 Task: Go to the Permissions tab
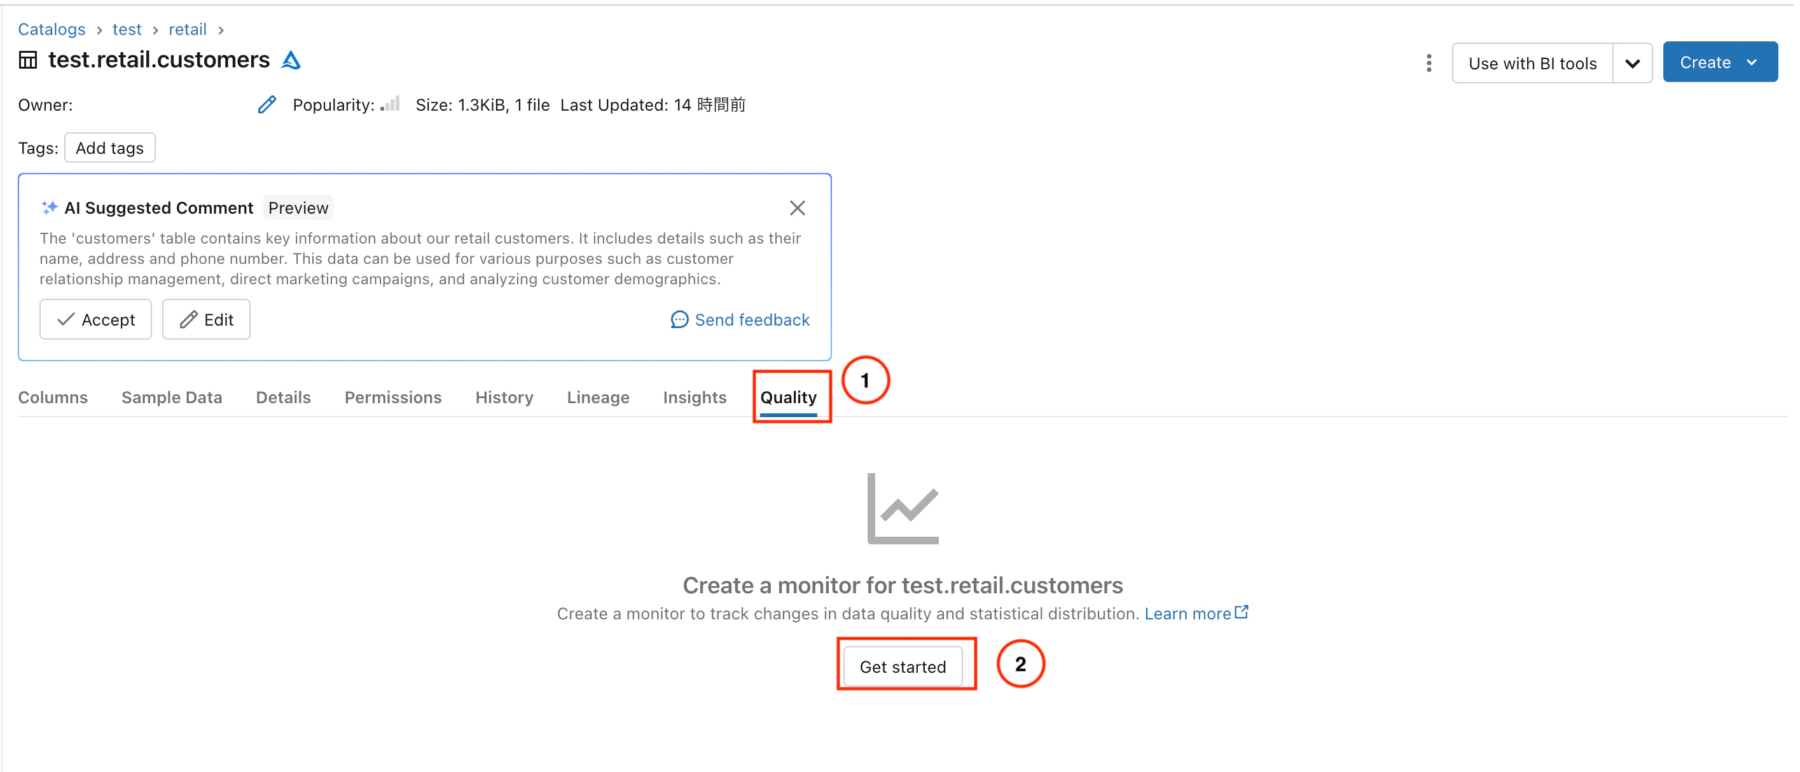click(392, 397)
